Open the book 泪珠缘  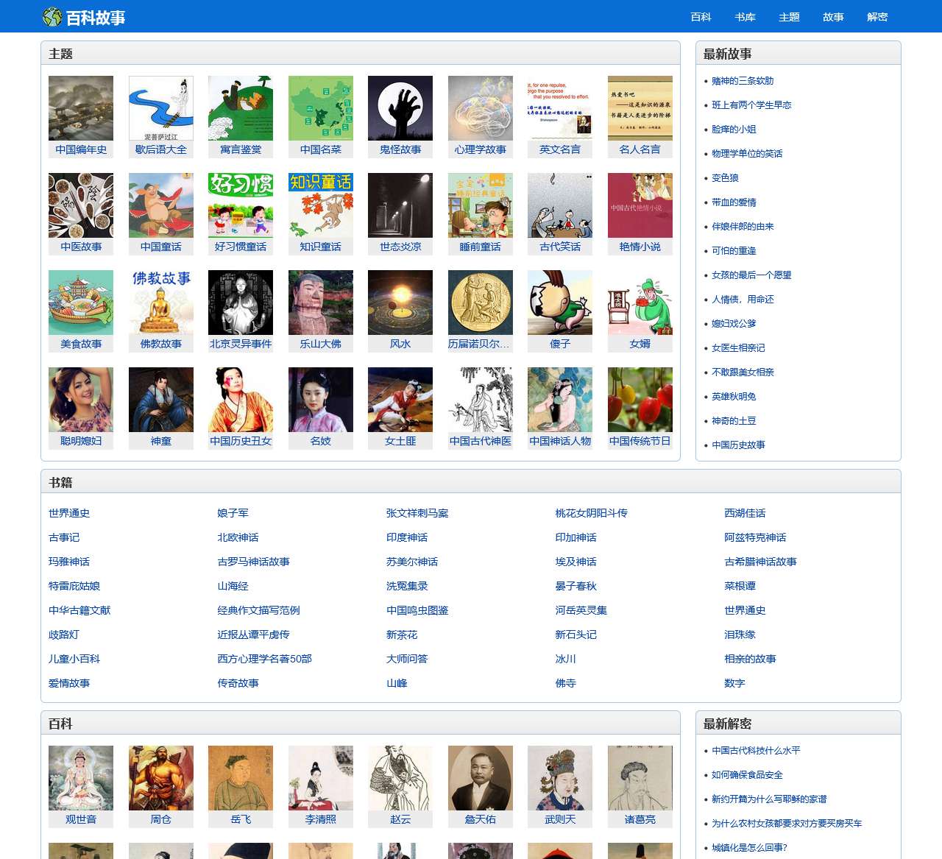[740, 634]
